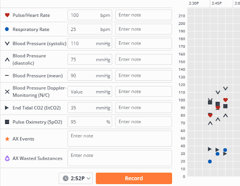This screenshot has height=186, width=240.
Task: Click the blue circle Respiratory Rate icon
Action: (7, 29)
